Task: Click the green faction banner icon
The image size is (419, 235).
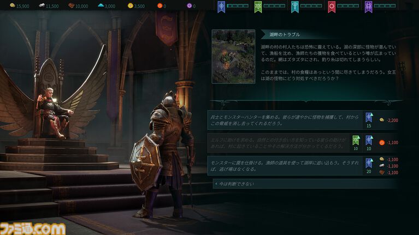Action: [258, 7]
